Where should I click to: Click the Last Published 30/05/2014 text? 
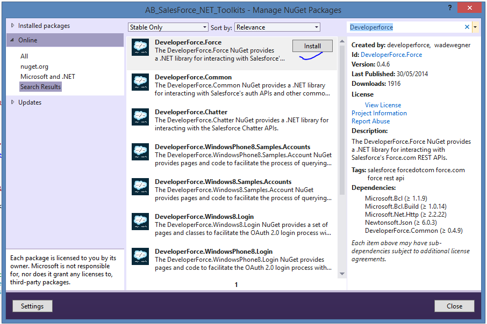coord(390,74)
